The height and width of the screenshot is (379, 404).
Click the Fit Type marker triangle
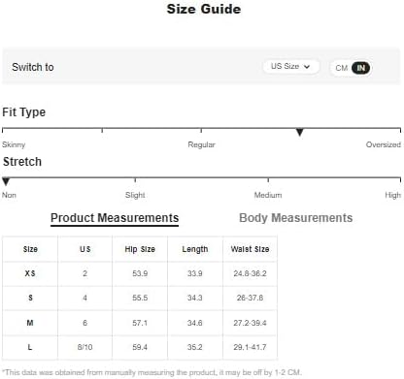pyautogui.click(x=300, y=132)
